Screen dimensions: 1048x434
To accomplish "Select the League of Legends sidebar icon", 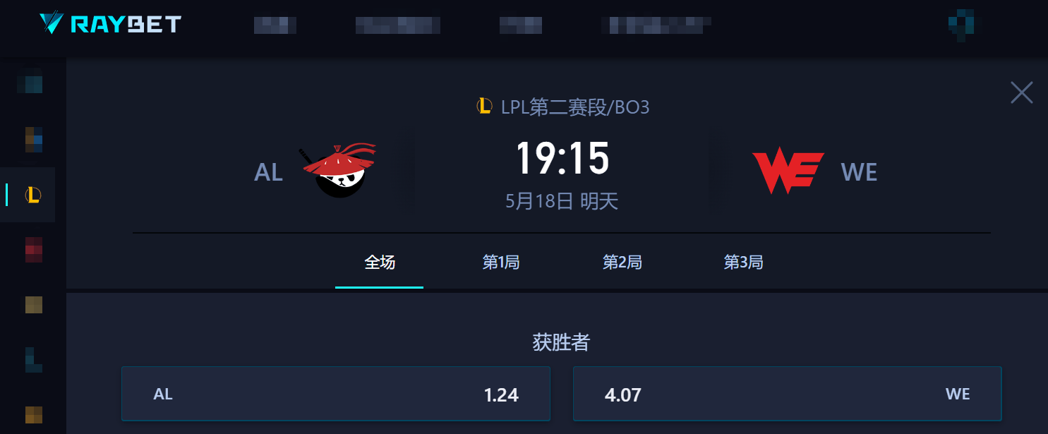I will [33, 195].
